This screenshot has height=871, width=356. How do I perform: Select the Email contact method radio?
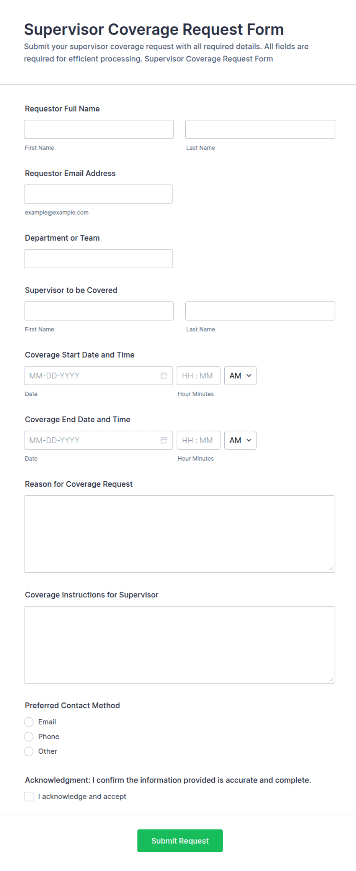pos(29,722)
